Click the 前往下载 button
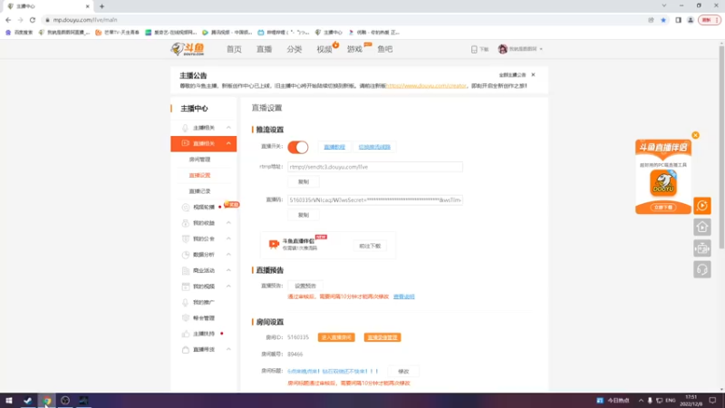 click(x=370, y=246)
